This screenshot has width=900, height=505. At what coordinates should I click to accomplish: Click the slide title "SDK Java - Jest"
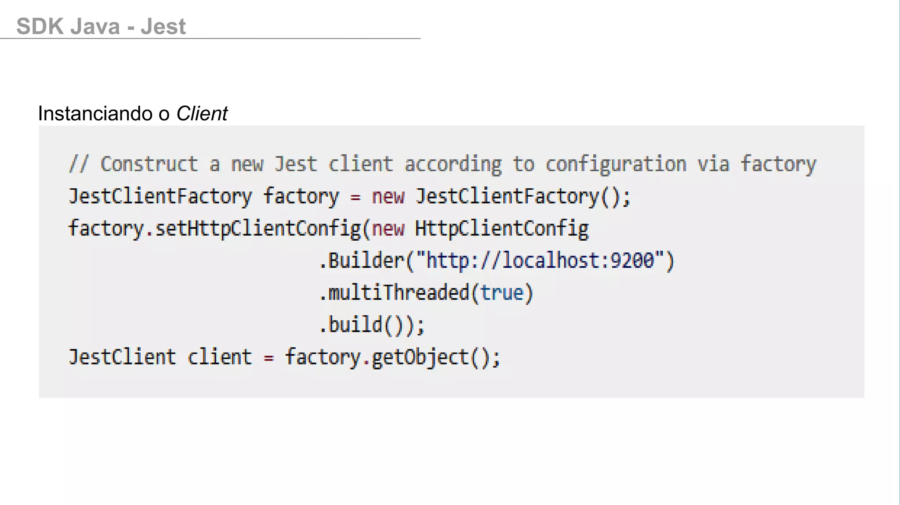(x=101, y=26)
